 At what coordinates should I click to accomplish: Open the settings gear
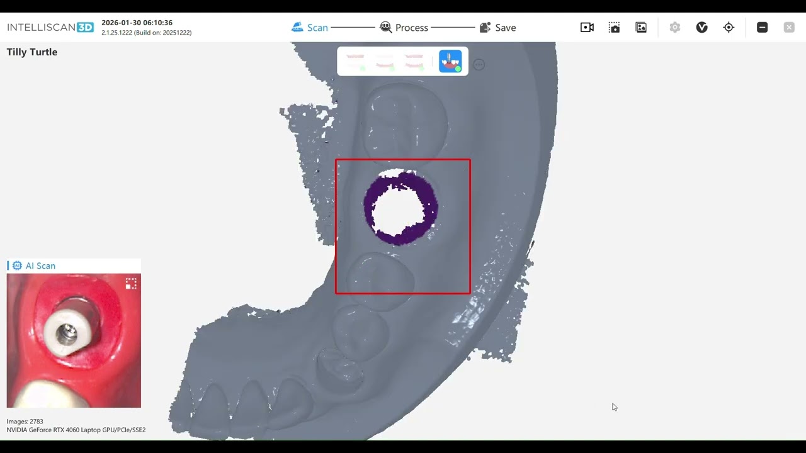[x=675, y=28]
